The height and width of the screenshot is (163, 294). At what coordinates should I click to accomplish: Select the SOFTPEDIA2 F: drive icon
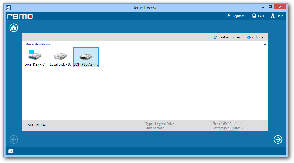86,57
